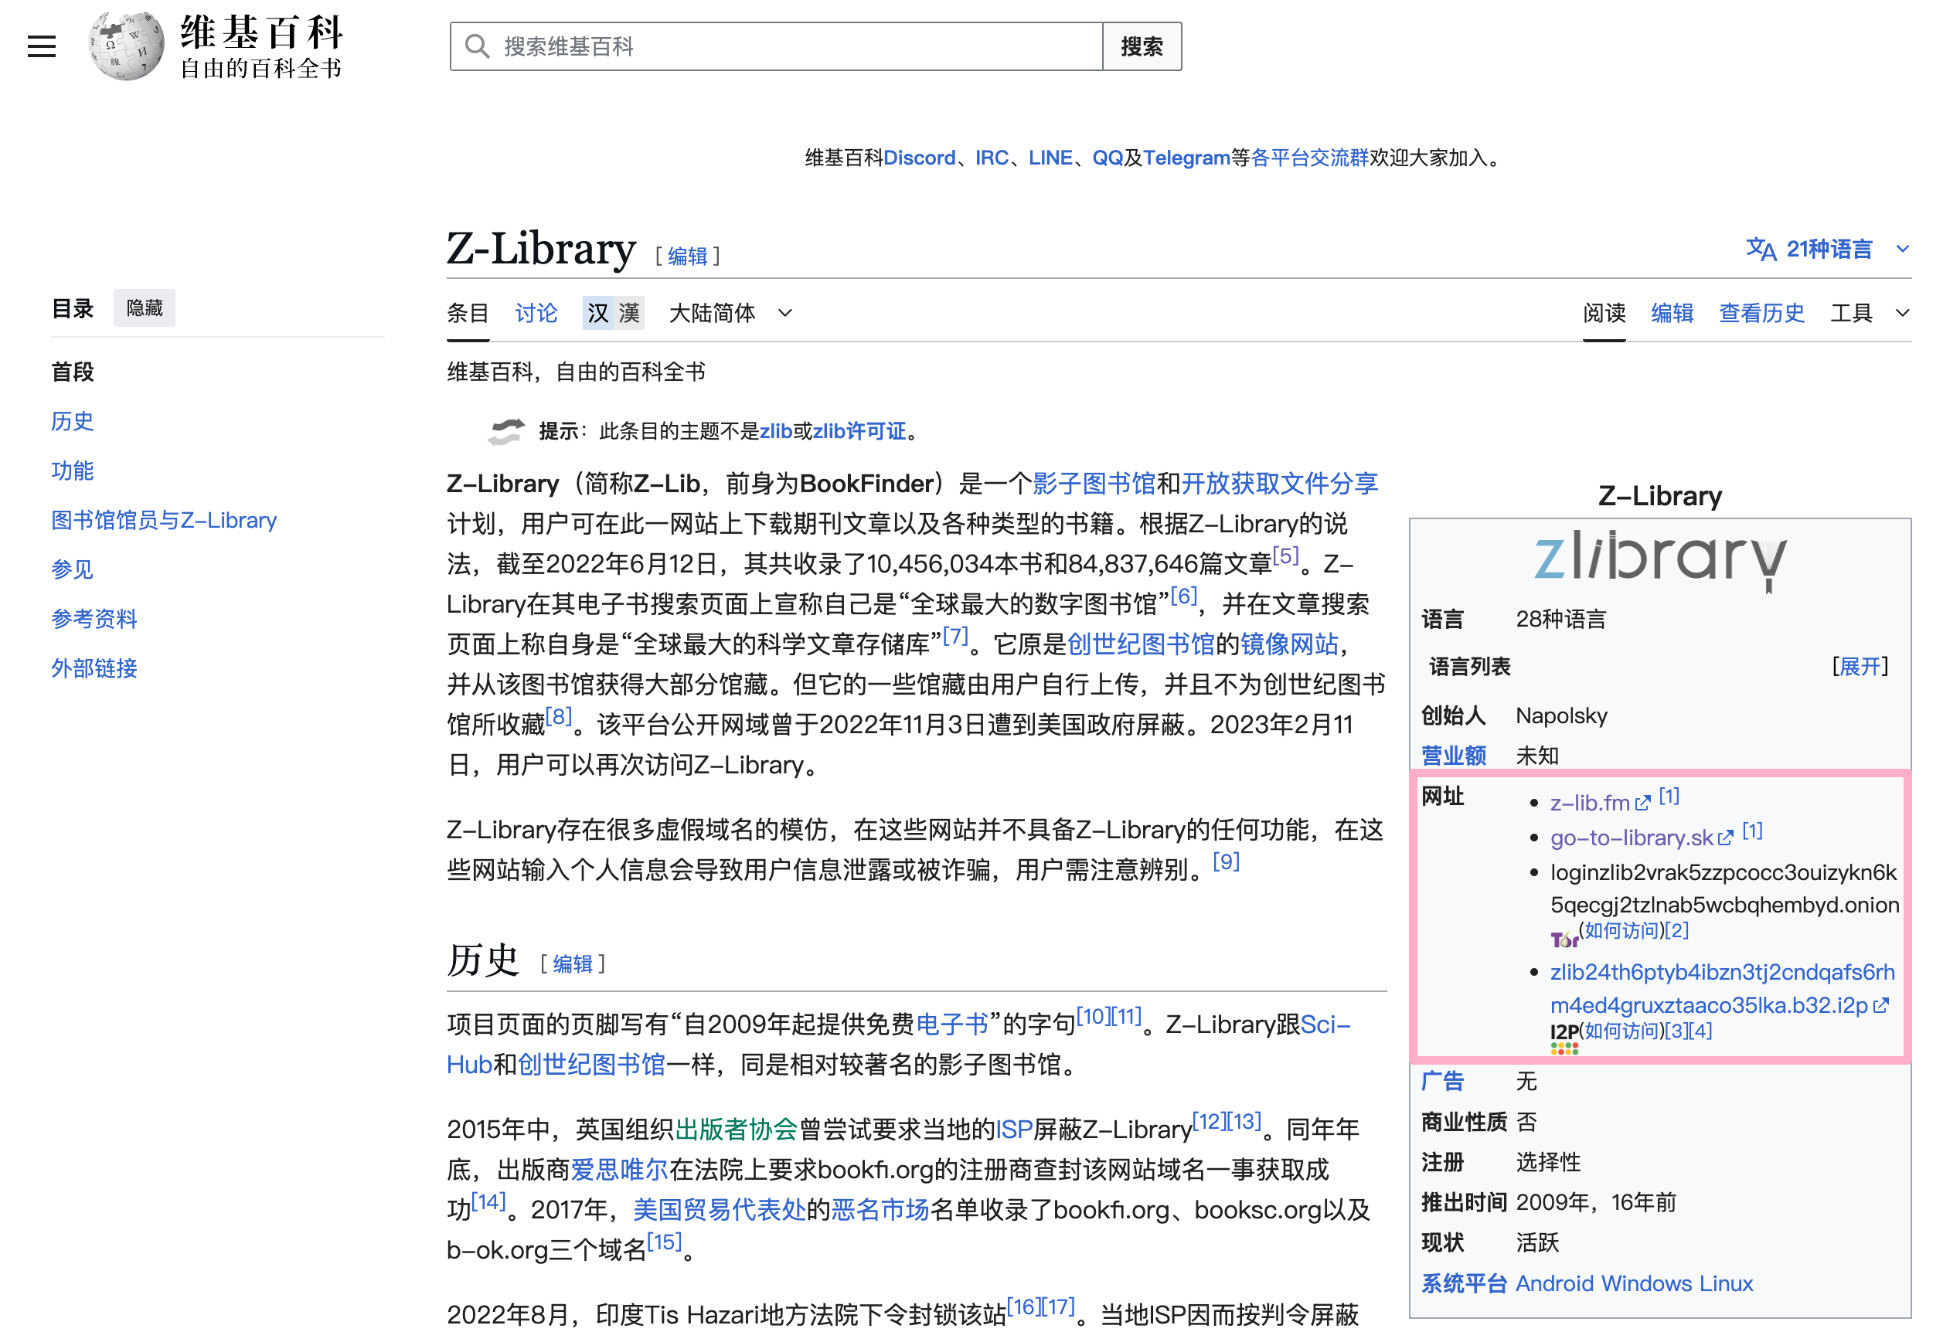This screenshot has height=1332, width=1943.
Task: Toggle the 汉 漢 script conversion button
Action: click(613, 314)
